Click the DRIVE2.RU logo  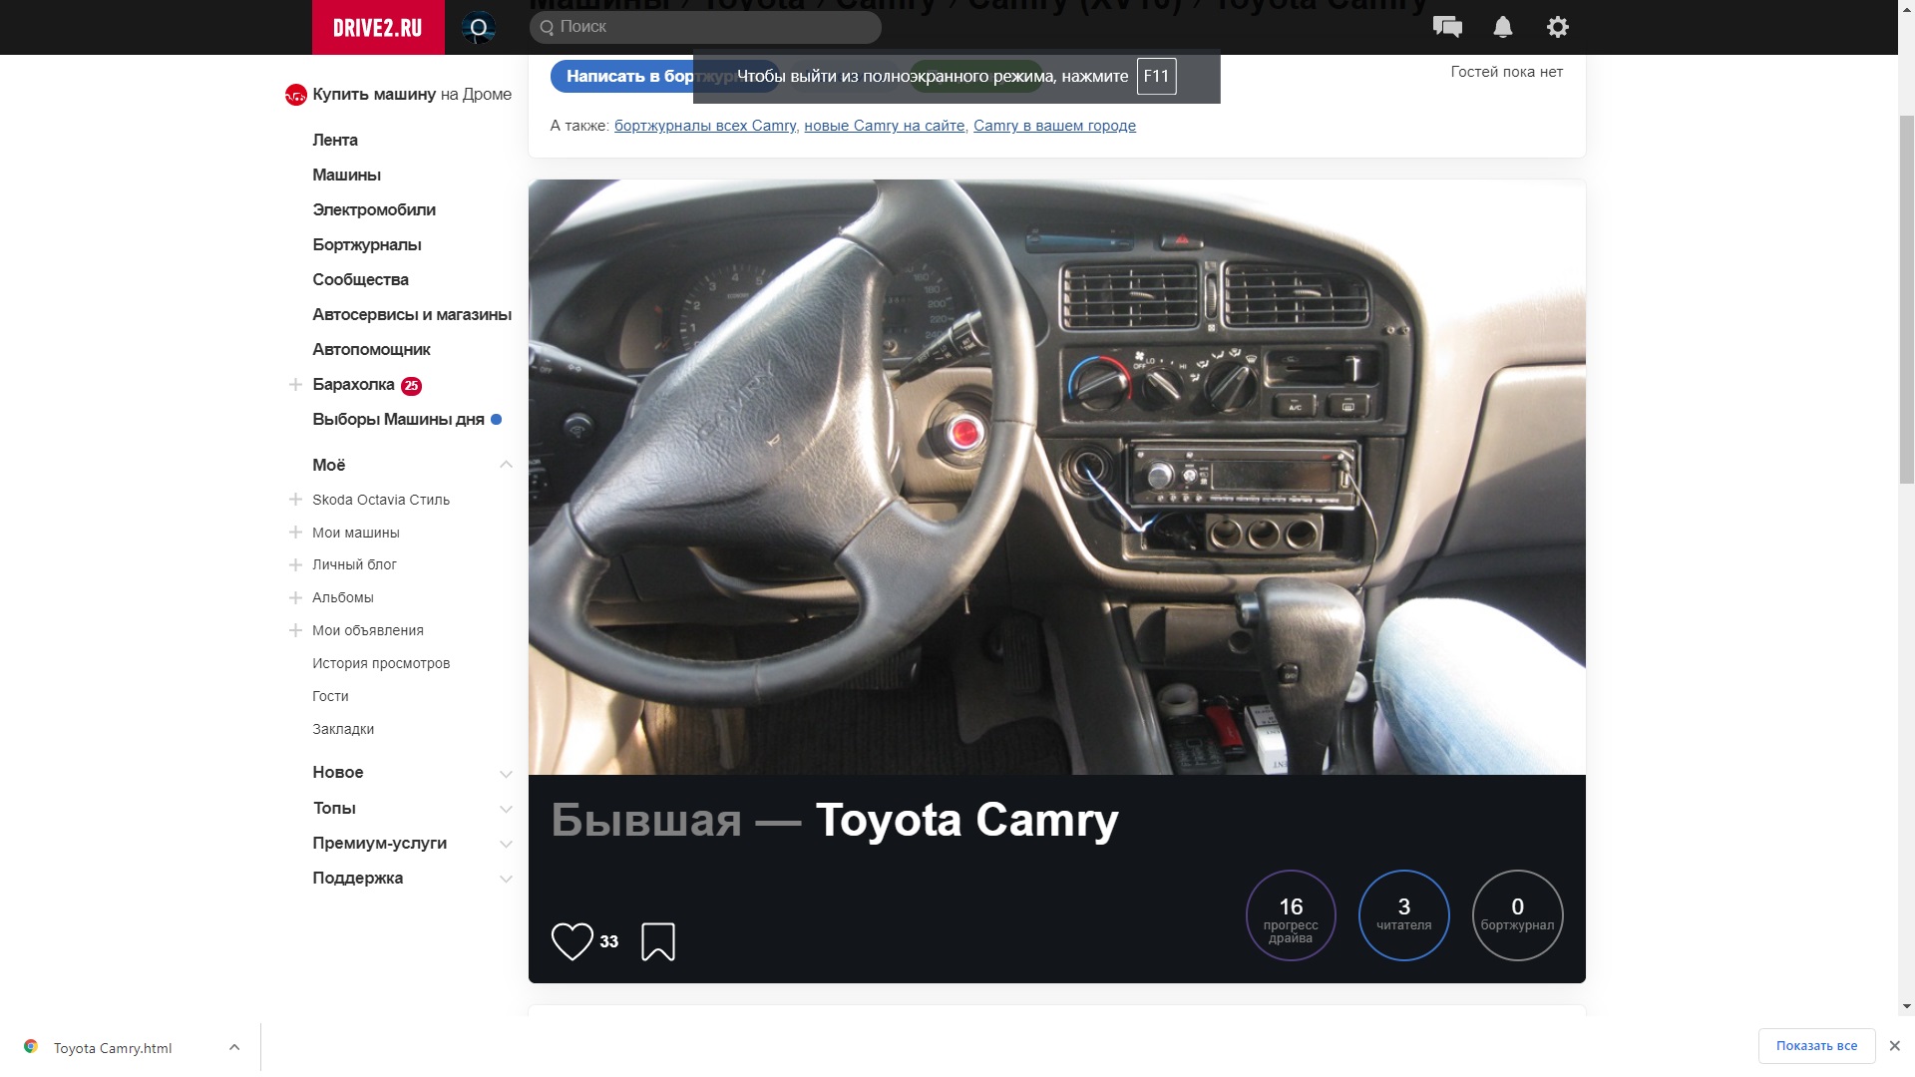pos(377,27)
